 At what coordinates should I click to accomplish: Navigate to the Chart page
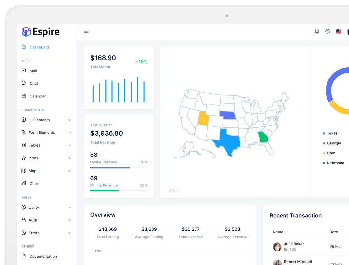point(35,184)
